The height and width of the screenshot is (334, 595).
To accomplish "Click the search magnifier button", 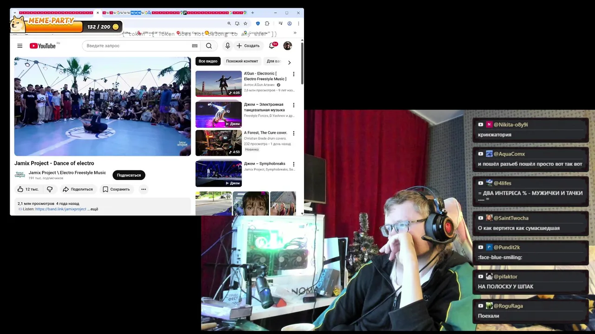I will [x=209, y=45].
